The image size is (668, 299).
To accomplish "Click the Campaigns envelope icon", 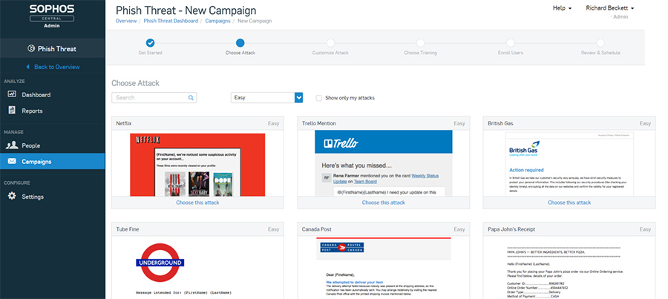I will tap(12, 162).
